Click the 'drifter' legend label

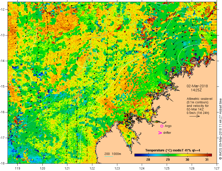(167, 133)
